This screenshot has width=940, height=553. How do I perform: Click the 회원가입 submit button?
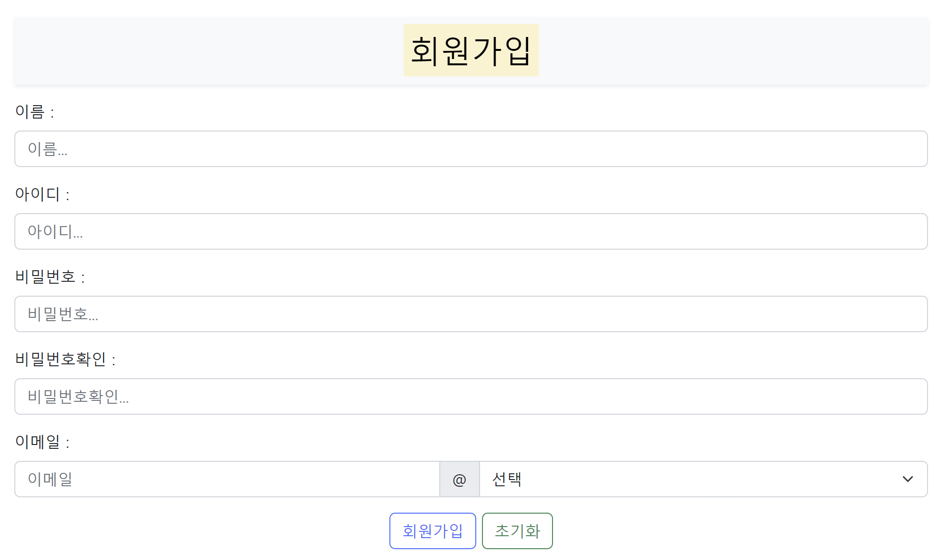click(432, 531)
